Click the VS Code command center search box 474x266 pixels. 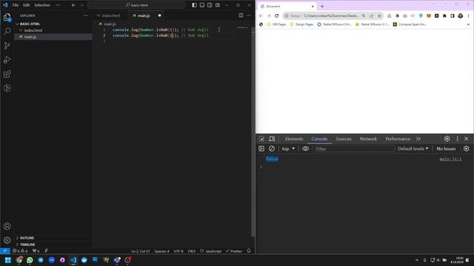pos(136,5)
